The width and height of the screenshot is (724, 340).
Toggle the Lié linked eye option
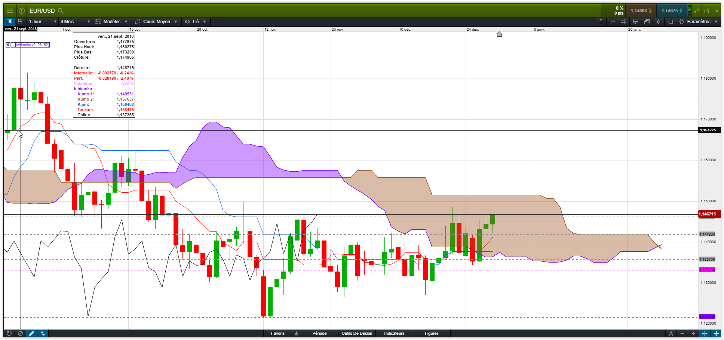pyautogui.click(x=195, y=22)
